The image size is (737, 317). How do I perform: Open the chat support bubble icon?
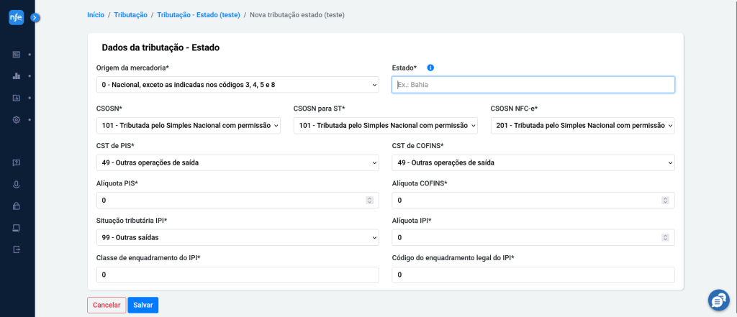tap(719, 300)
